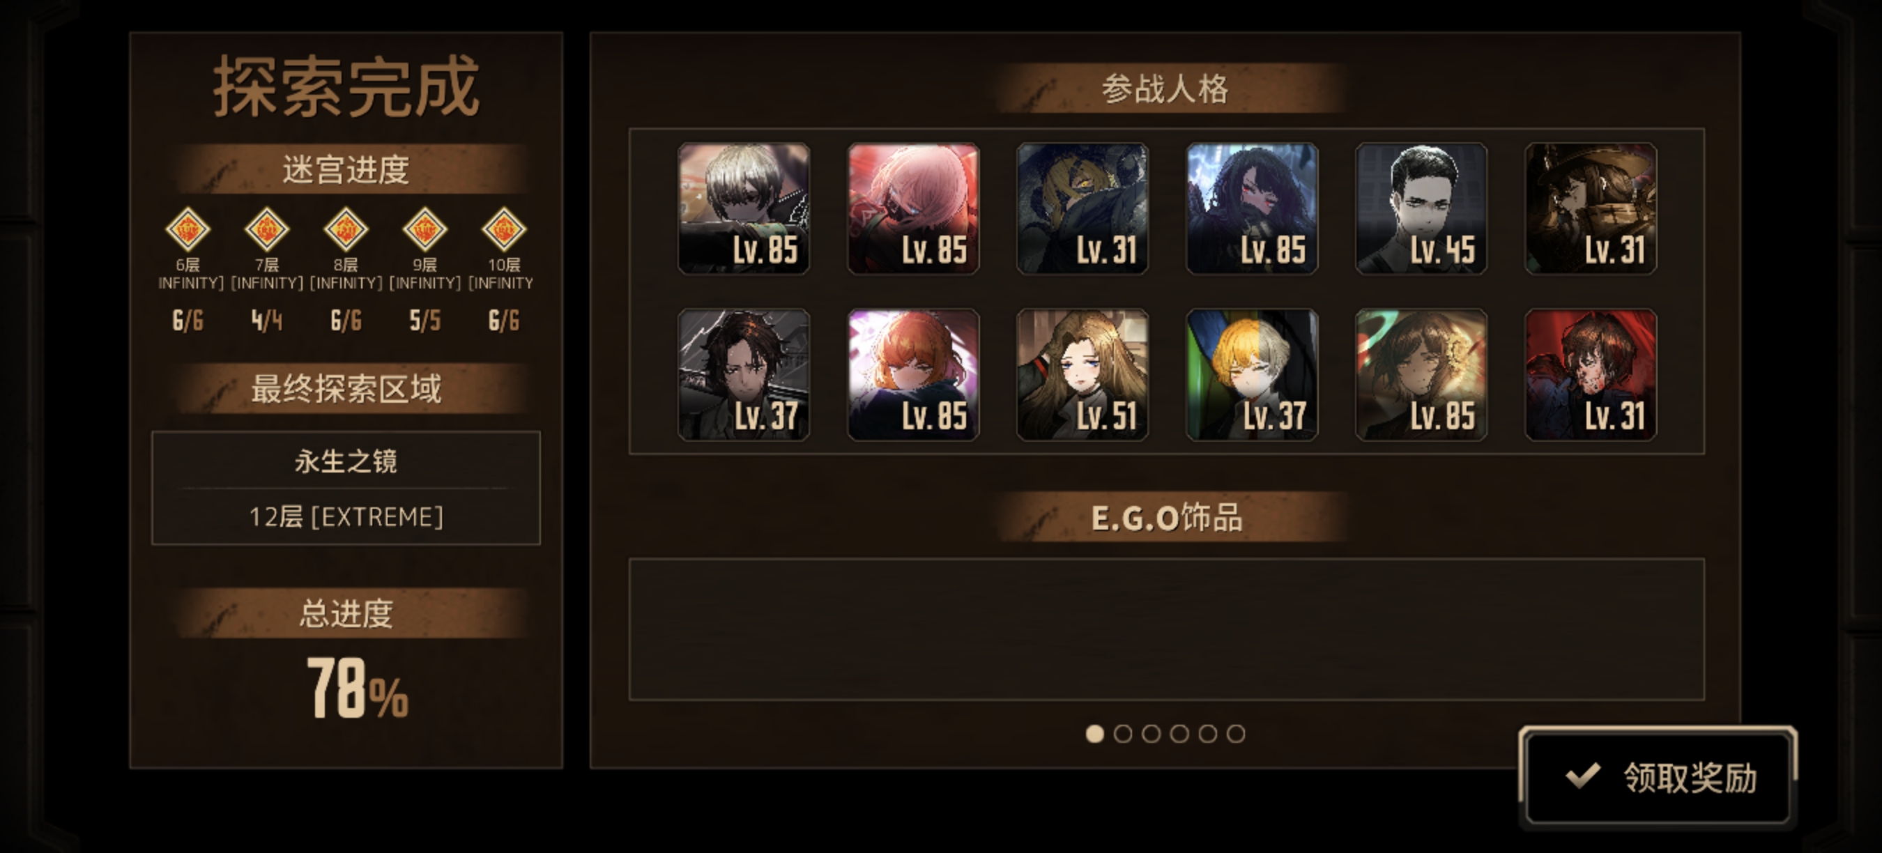Open the Lv.51 long-haired woman portrait
This screenshot has height=853, width=1882.
point(1082,375)
